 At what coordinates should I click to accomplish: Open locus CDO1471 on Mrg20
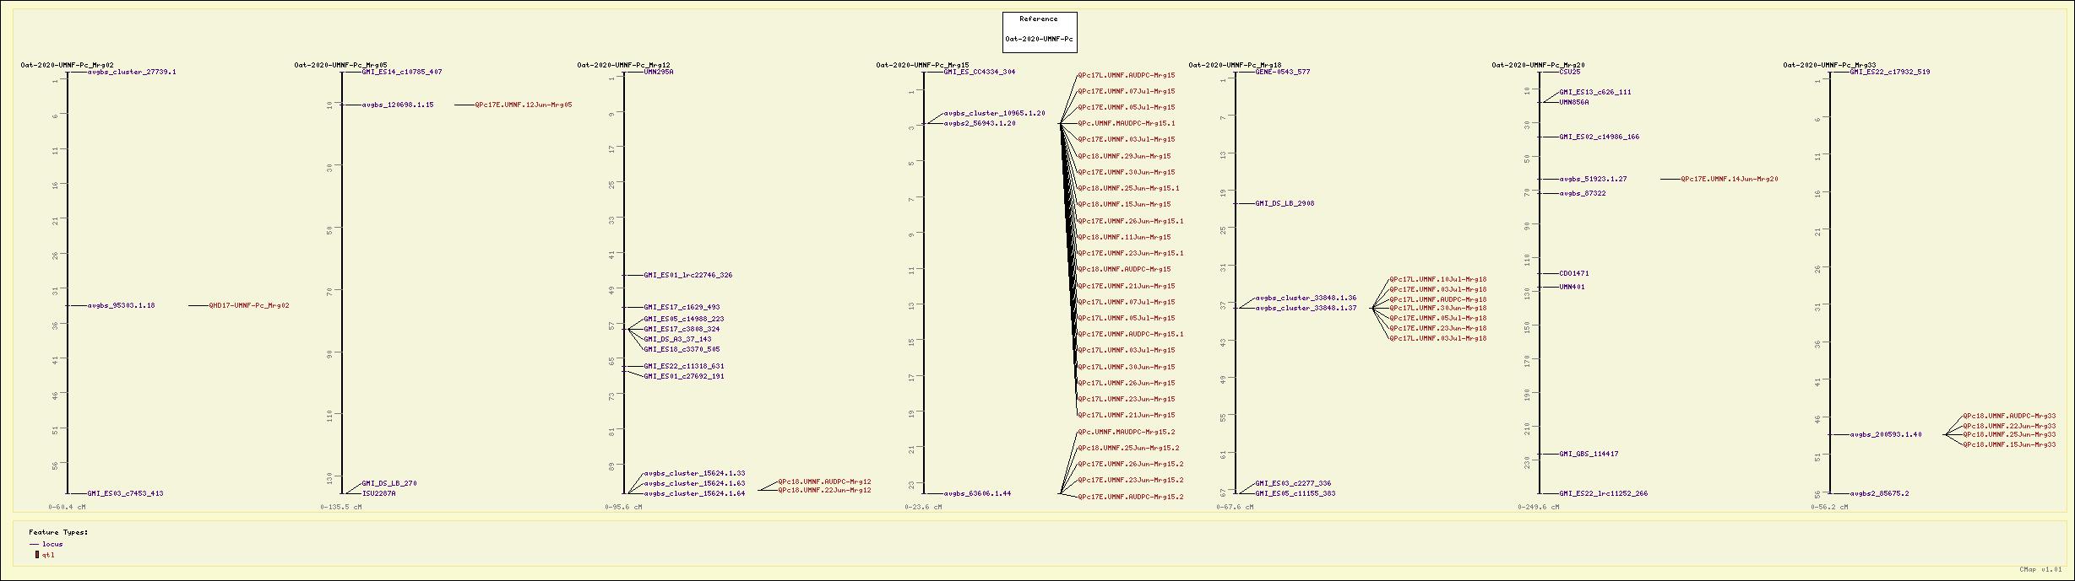click(1574, 274)
